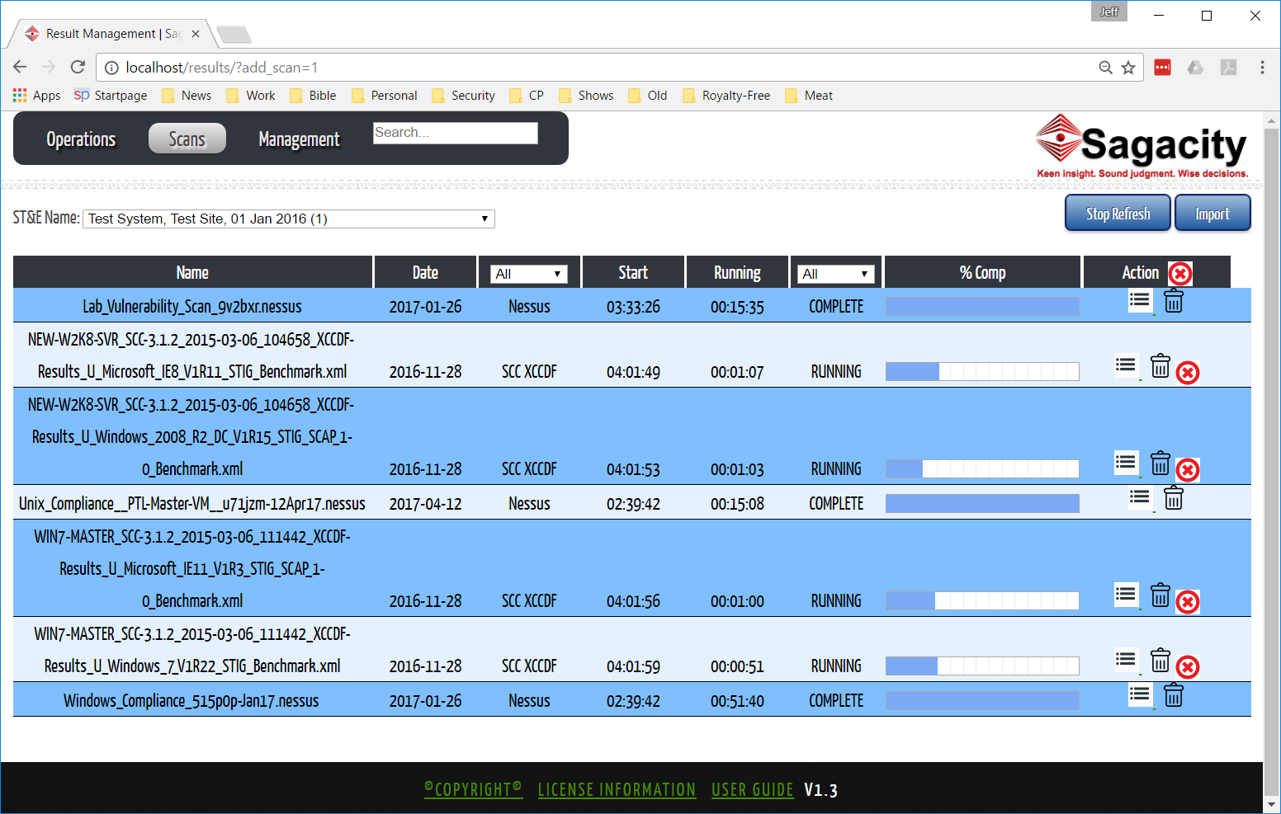This screenshot has width=1281, height=814.
Task: Cancel the running Microsoft_IE8 STIG benchmark scan
Action: 1188,373
